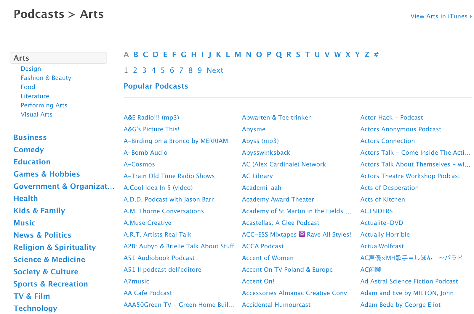This screenshot has width=474, height=314.
Task: Jump to letter M in alphabet index
Action: (x=238, y=55)
